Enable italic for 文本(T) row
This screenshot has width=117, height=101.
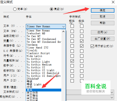point(82,26)
